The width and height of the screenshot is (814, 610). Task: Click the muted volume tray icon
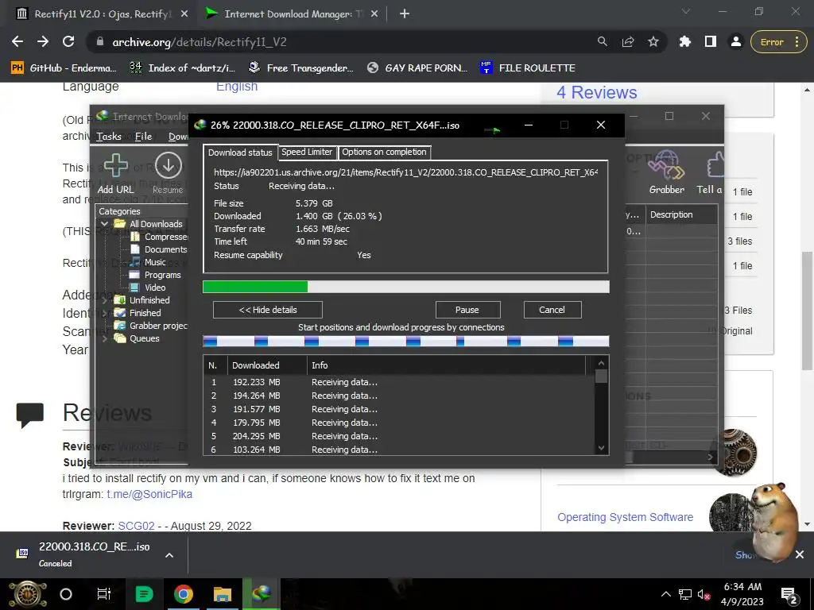pos(704,595)
